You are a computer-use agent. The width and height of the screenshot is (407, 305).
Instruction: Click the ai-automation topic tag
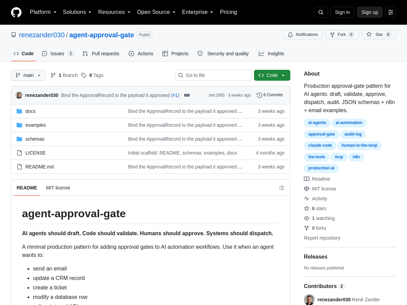[x=349, y=123]
